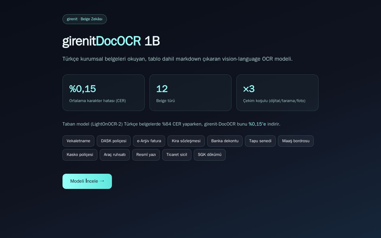Click the Vekaletname tag
Viewport: 381px width, 238px height.
[78, 141]
